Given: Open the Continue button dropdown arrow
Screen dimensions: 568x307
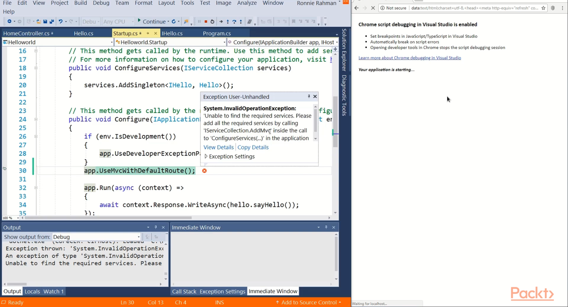Looking at the screenshot, I should [x=168, y=21].
